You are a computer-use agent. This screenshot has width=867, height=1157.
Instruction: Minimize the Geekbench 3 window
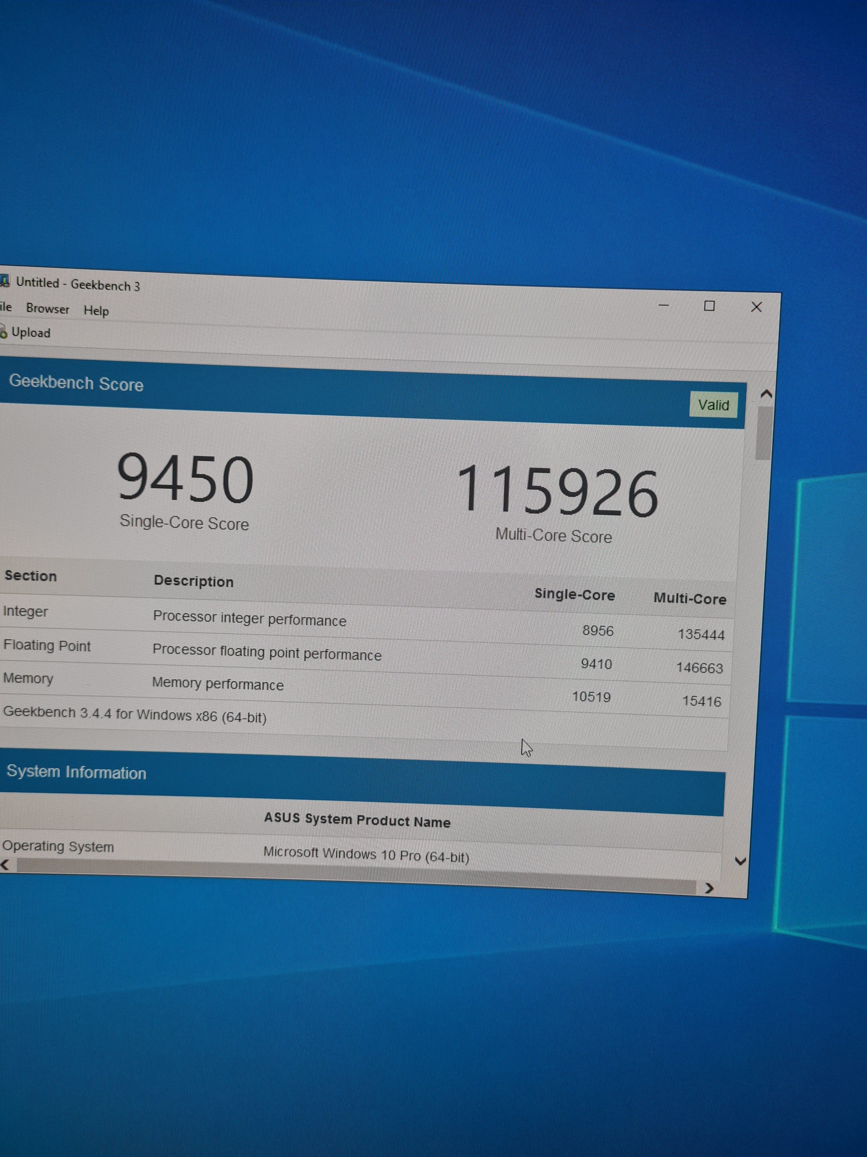(664, 305)
